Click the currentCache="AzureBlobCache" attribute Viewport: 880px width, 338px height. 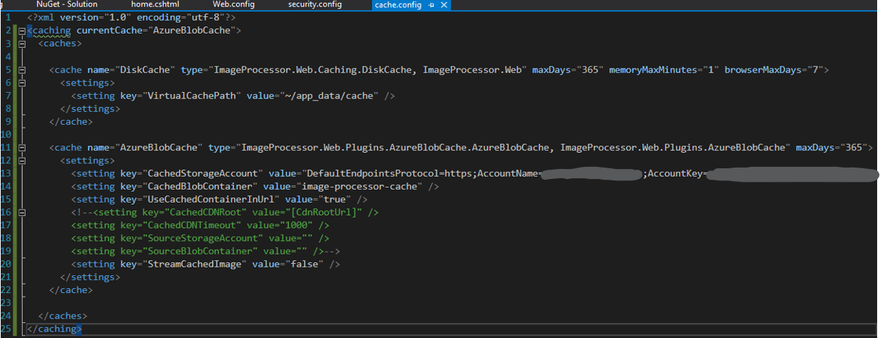pos(156,31)
